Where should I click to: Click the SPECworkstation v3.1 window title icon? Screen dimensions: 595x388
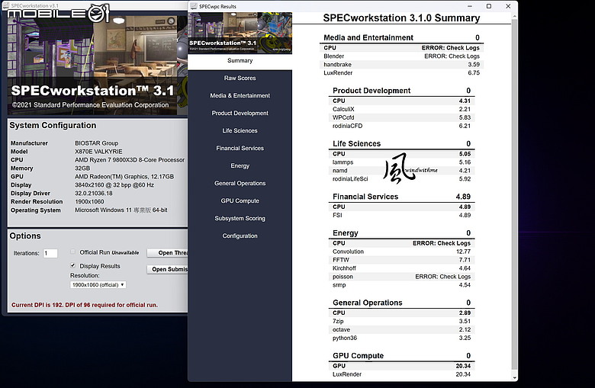pyautogui.click(x=6, y=5)
